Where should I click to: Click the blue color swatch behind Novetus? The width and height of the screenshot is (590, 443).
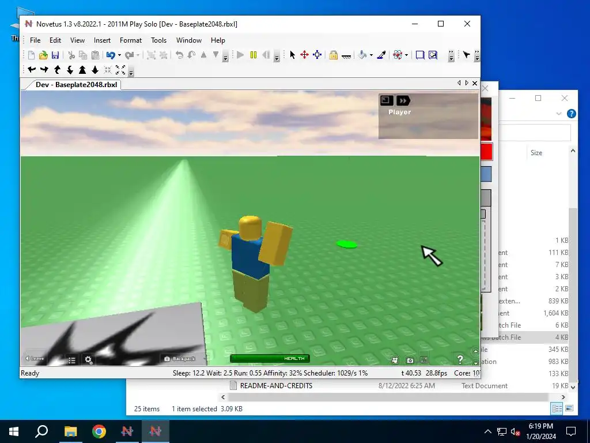pyautogui.click(x=486, y=174)
